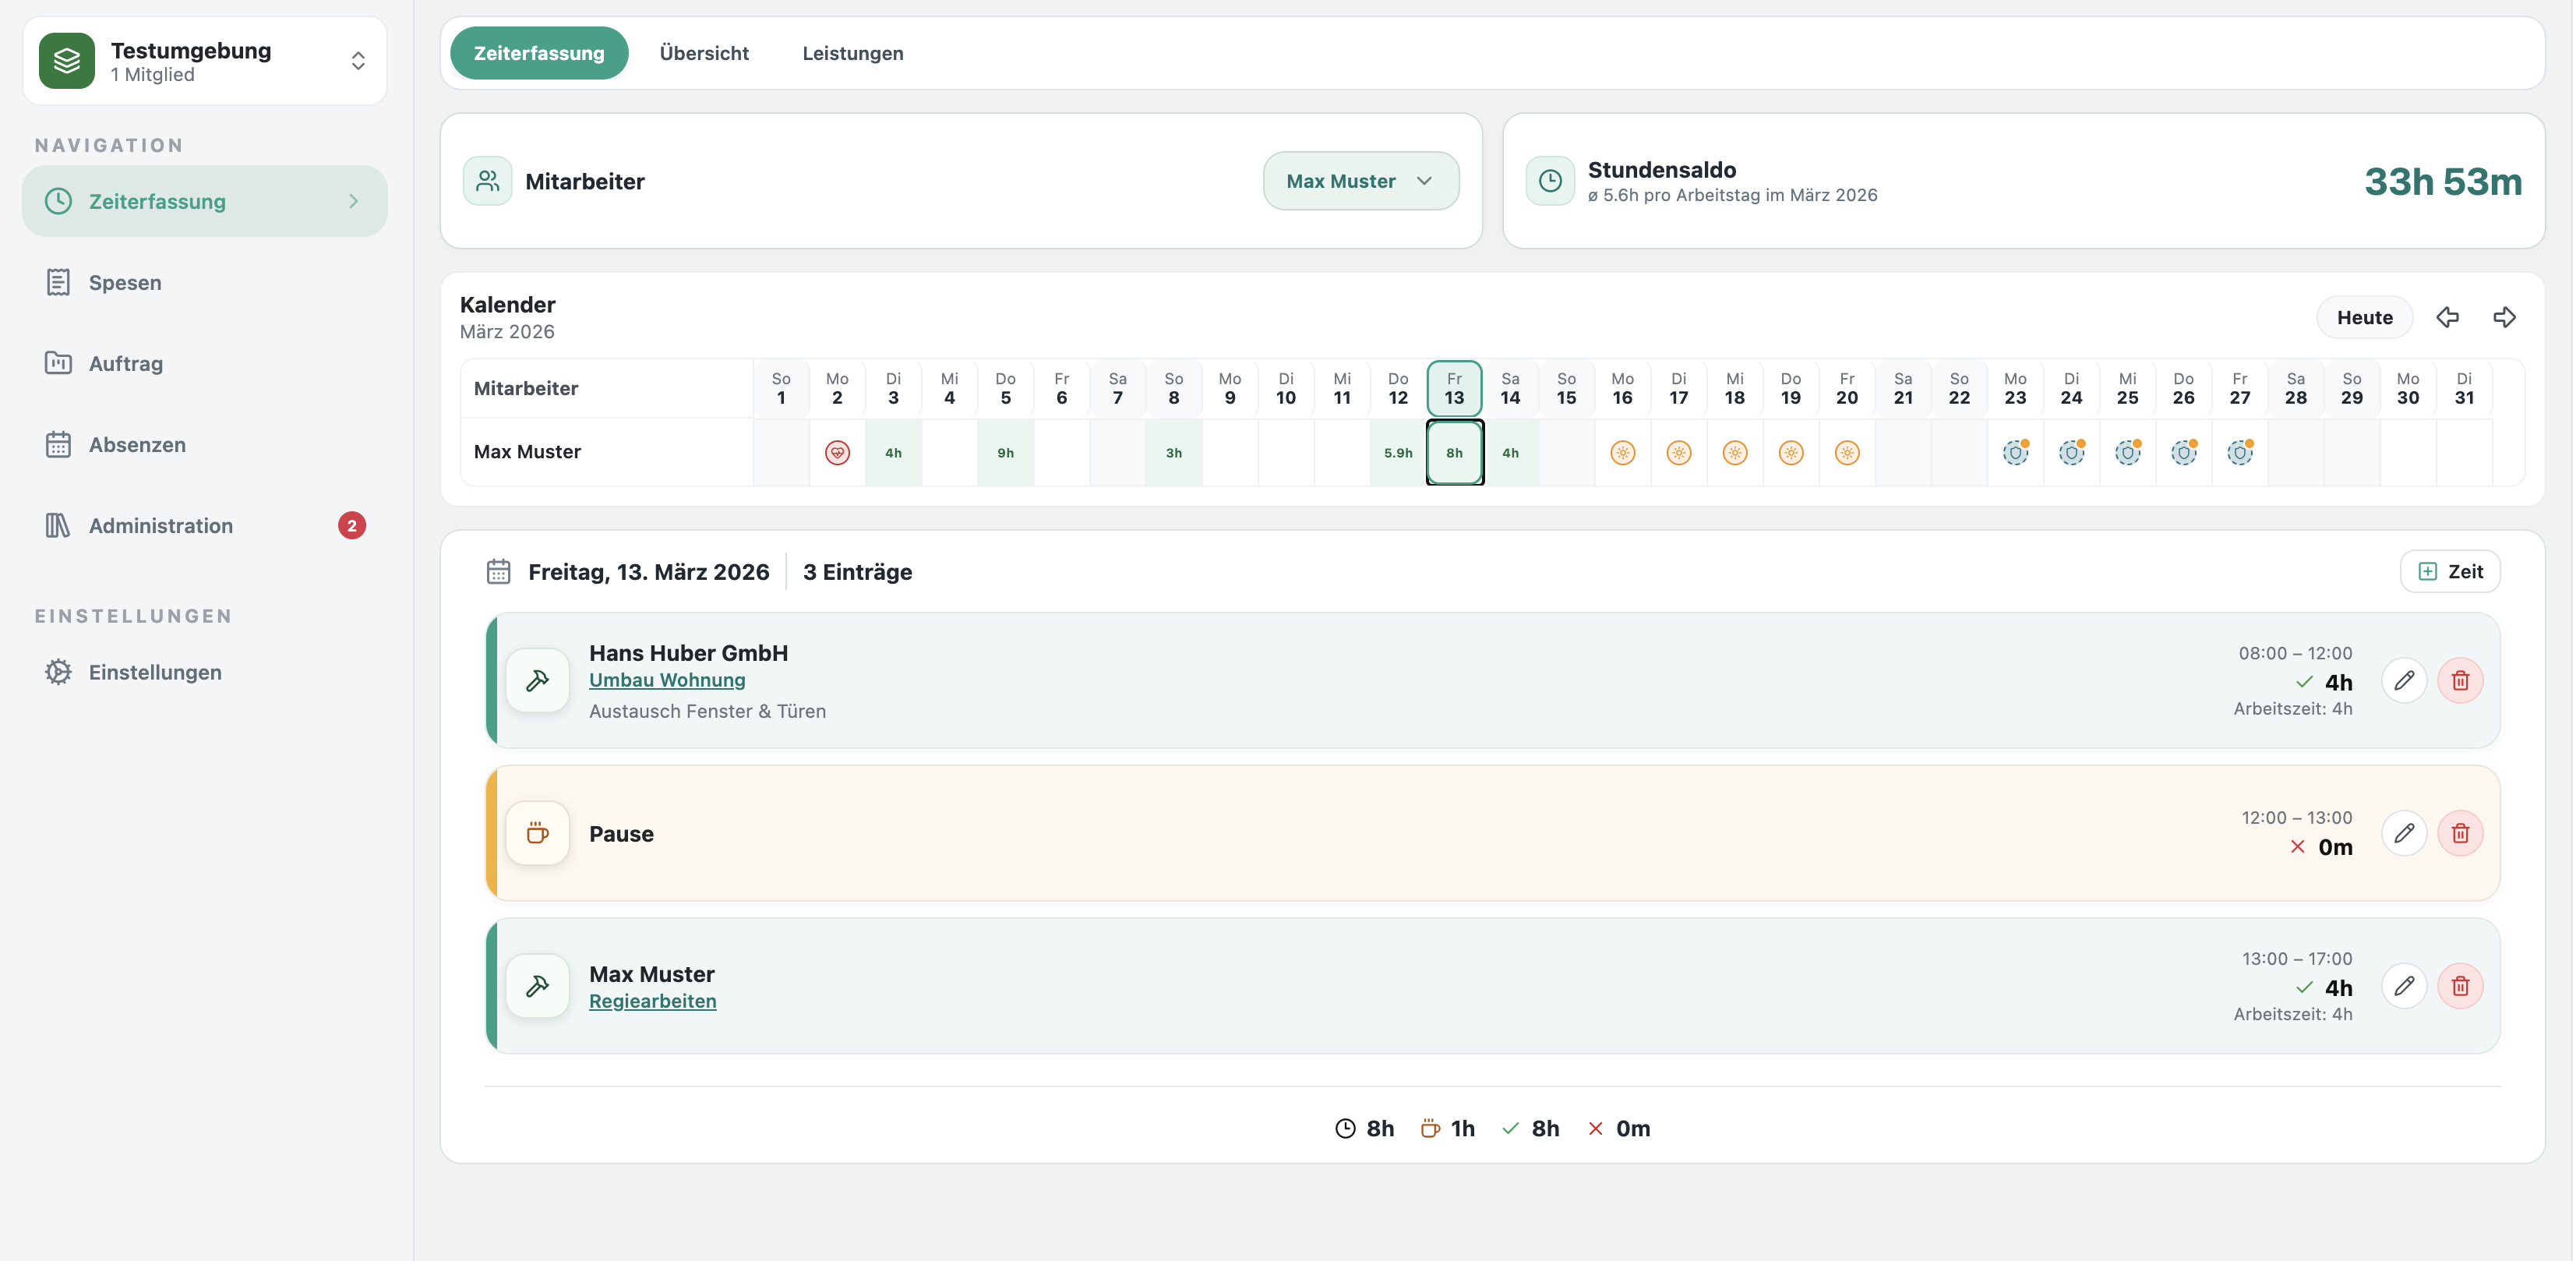Click the Spesen icon in the sidebar
Viewport: 2576px width, 1261px height.
(x=58, y=282)
